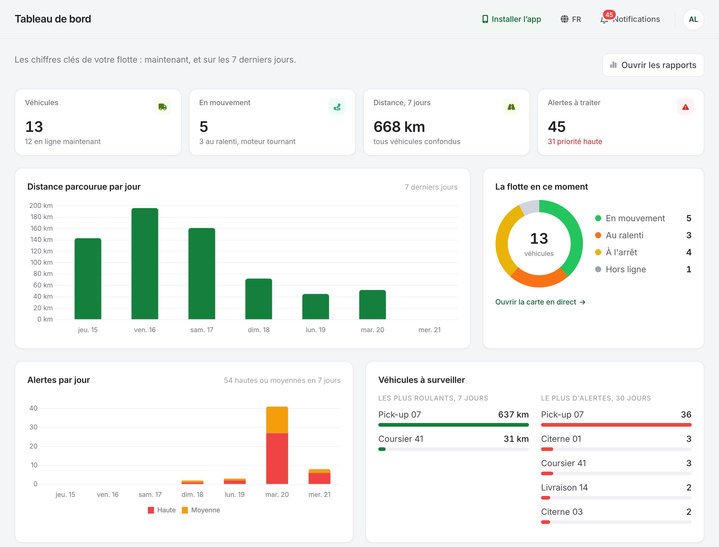
Task: Click the bar chart icon in Ouvrir les rapports
Action: pyautogui.click(x=613, y=65)
